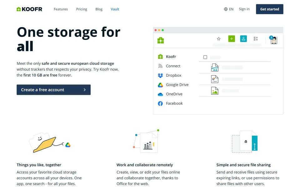Image resolution: width=300 pixels, height=187 pixels.
Task: Click the green Koofr logo in app preview
Action: pyautogui.click(x=161, y=40)
